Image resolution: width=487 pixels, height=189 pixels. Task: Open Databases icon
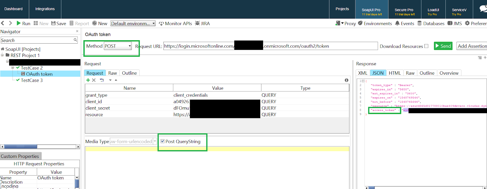point(419,23)
